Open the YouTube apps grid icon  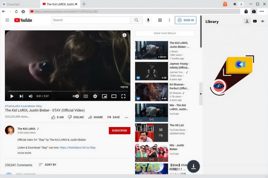point(160,20)
